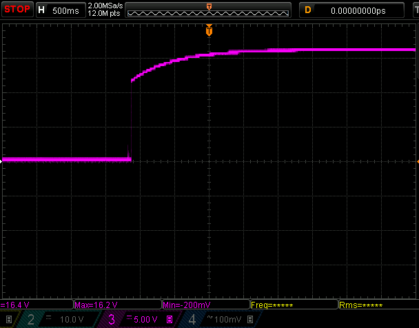Click the orange trigger level marker at right edge
419x328 pixels.
click(418, 162)
